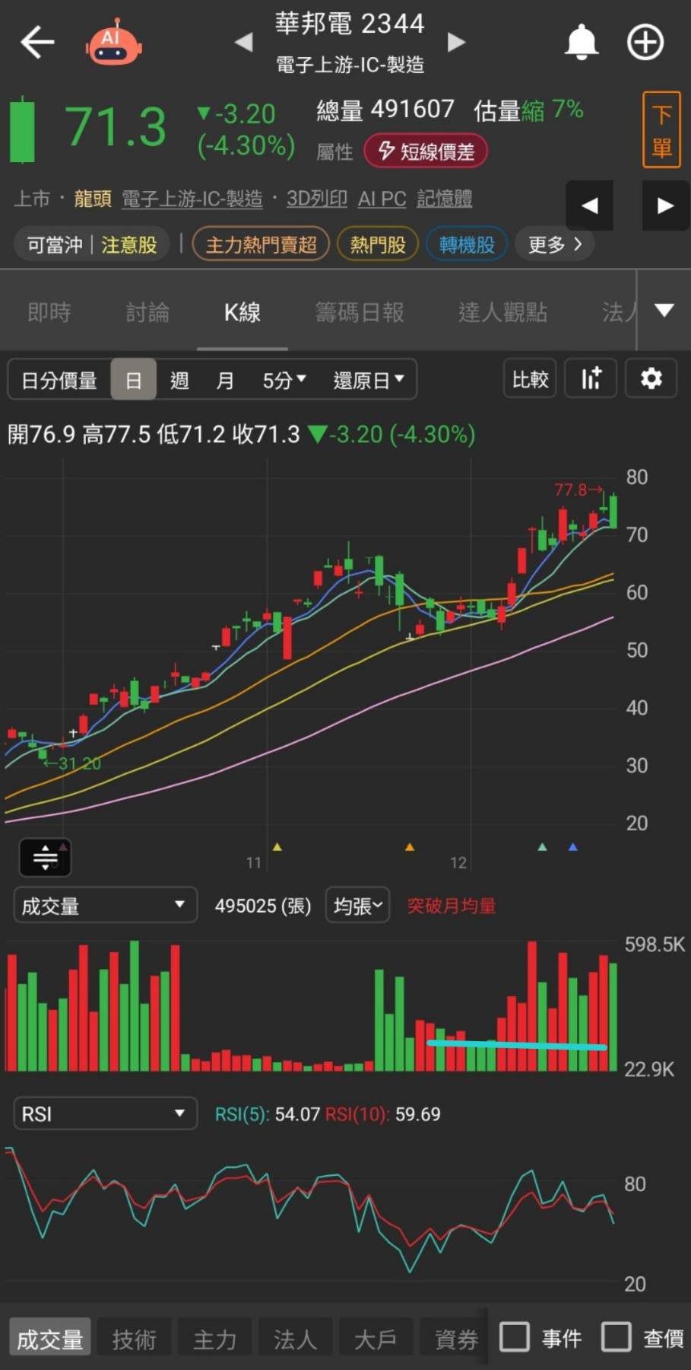Click the 495025 (張) volume value
Image resolution: width=691 pixels, height=1370 pixels.
pos(263,906)
